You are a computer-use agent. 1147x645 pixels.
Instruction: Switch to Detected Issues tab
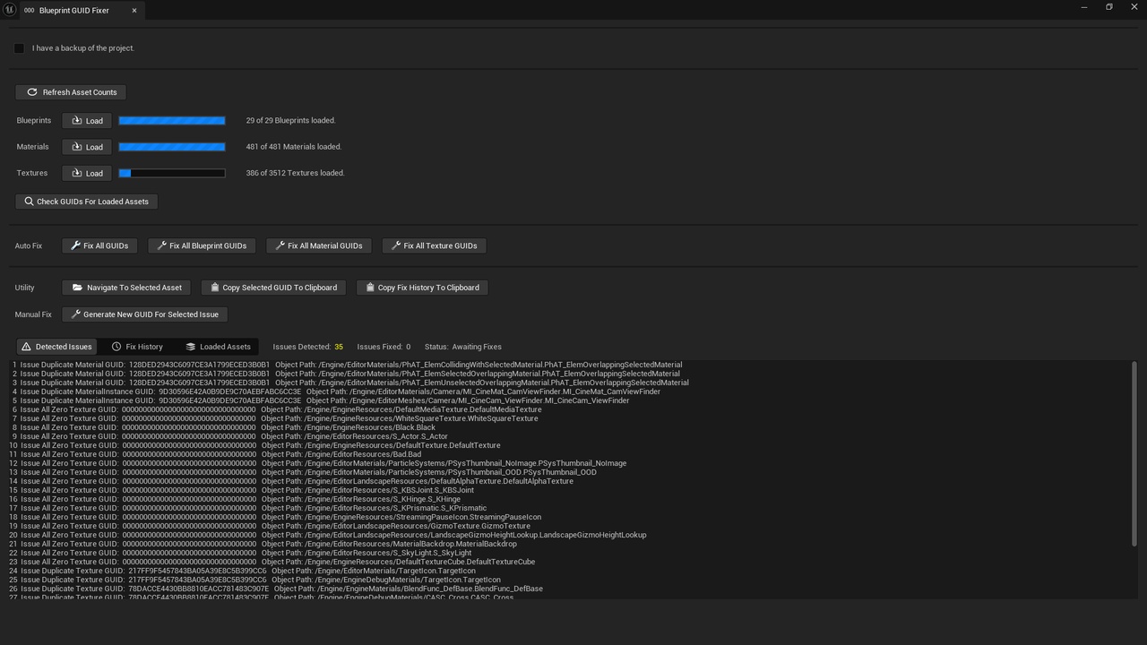point(56,347)
